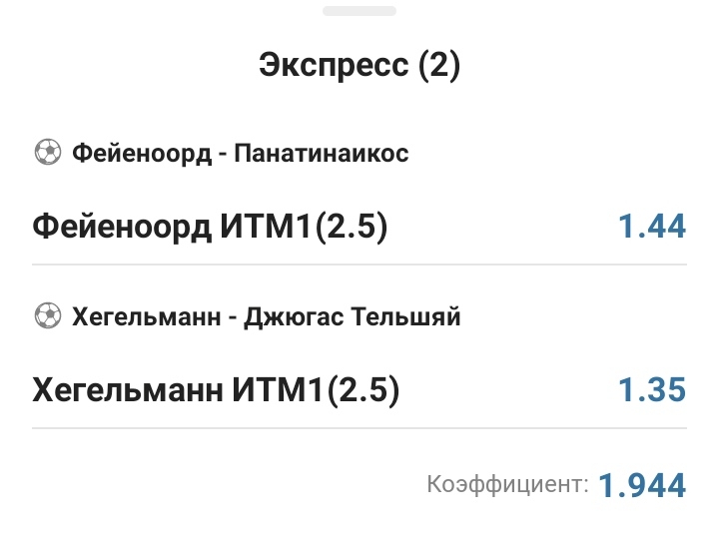The height and width of the screenshot is (544, 719).
Task: Open the Хегельманн team name in match header
Action: pos(145,318)
